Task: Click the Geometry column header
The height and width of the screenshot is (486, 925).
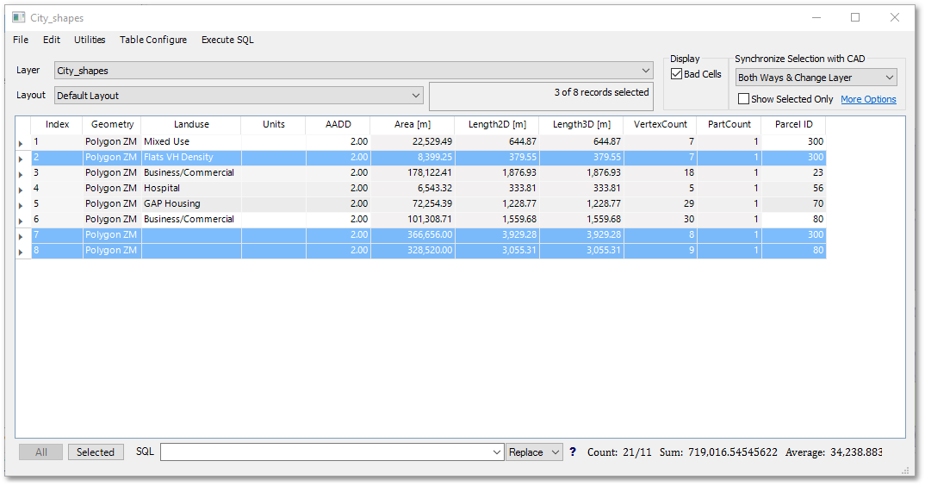Action: click(112, 125)
